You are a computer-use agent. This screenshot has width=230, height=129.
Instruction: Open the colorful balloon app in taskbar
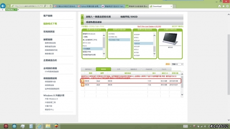click(x=56, y=126)
